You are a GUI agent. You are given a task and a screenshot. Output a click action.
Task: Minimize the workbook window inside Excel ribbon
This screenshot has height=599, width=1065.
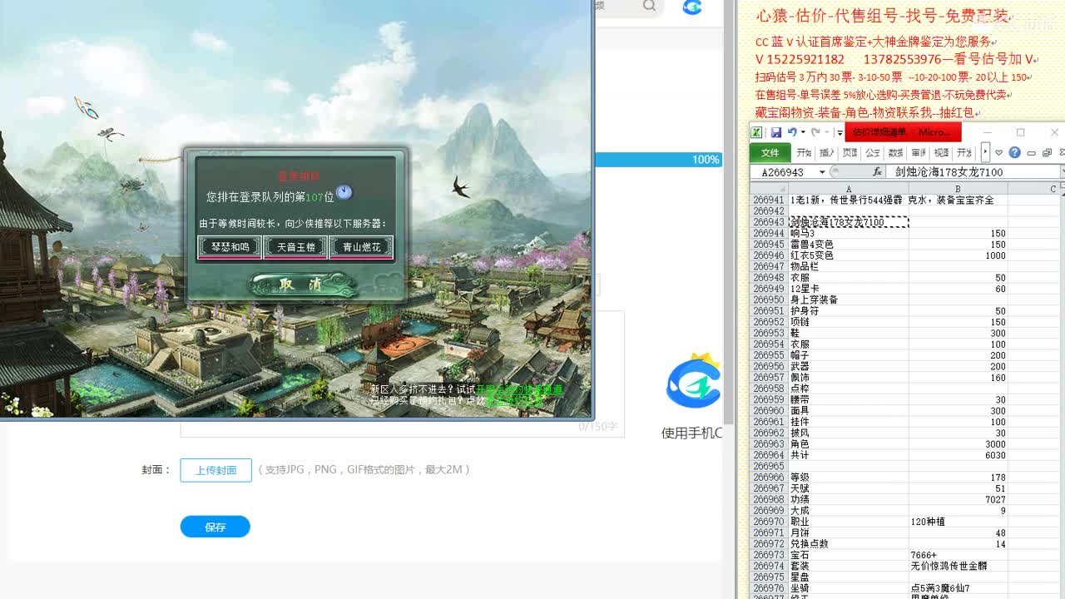1032,153
